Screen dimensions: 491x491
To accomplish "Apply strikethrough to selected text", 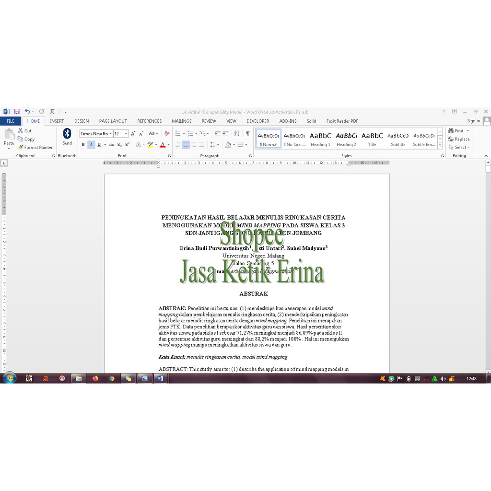I will 111,145.
